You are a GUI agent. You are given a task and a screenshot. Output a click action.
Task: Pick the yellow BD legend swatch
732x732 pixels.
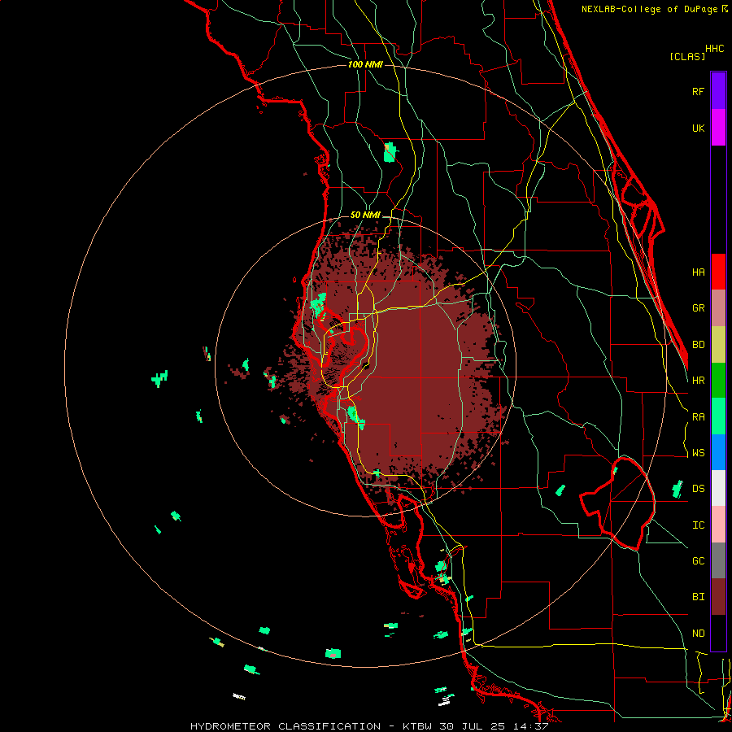[718, 345]
